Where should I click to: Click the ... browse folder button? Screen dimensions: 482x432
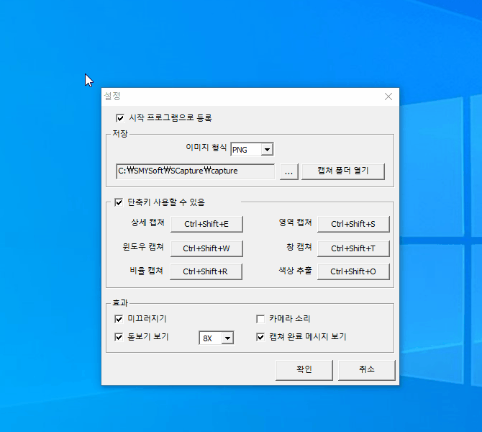289,171
